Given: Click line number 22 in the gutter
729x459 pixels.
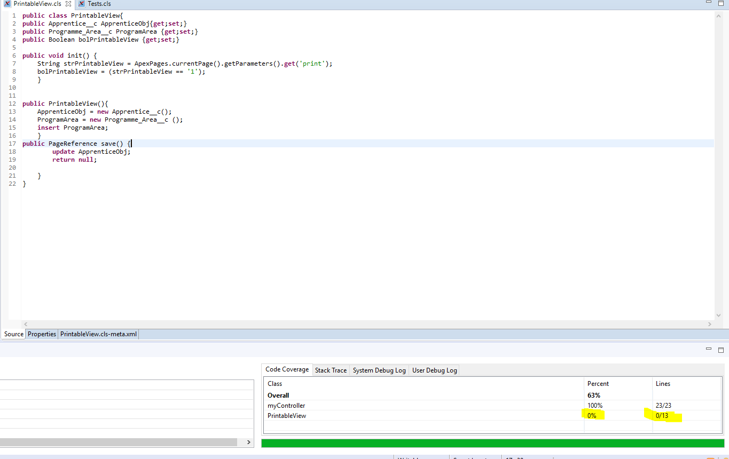Looking at the screenshot, I should (12, 184).
